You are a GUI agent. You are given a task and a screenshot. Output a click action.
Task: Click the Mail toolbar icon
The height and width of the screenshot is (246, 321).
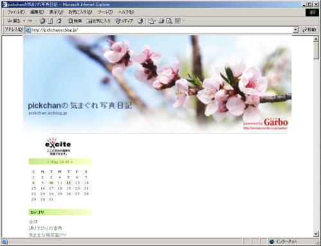tap(152, 21)
